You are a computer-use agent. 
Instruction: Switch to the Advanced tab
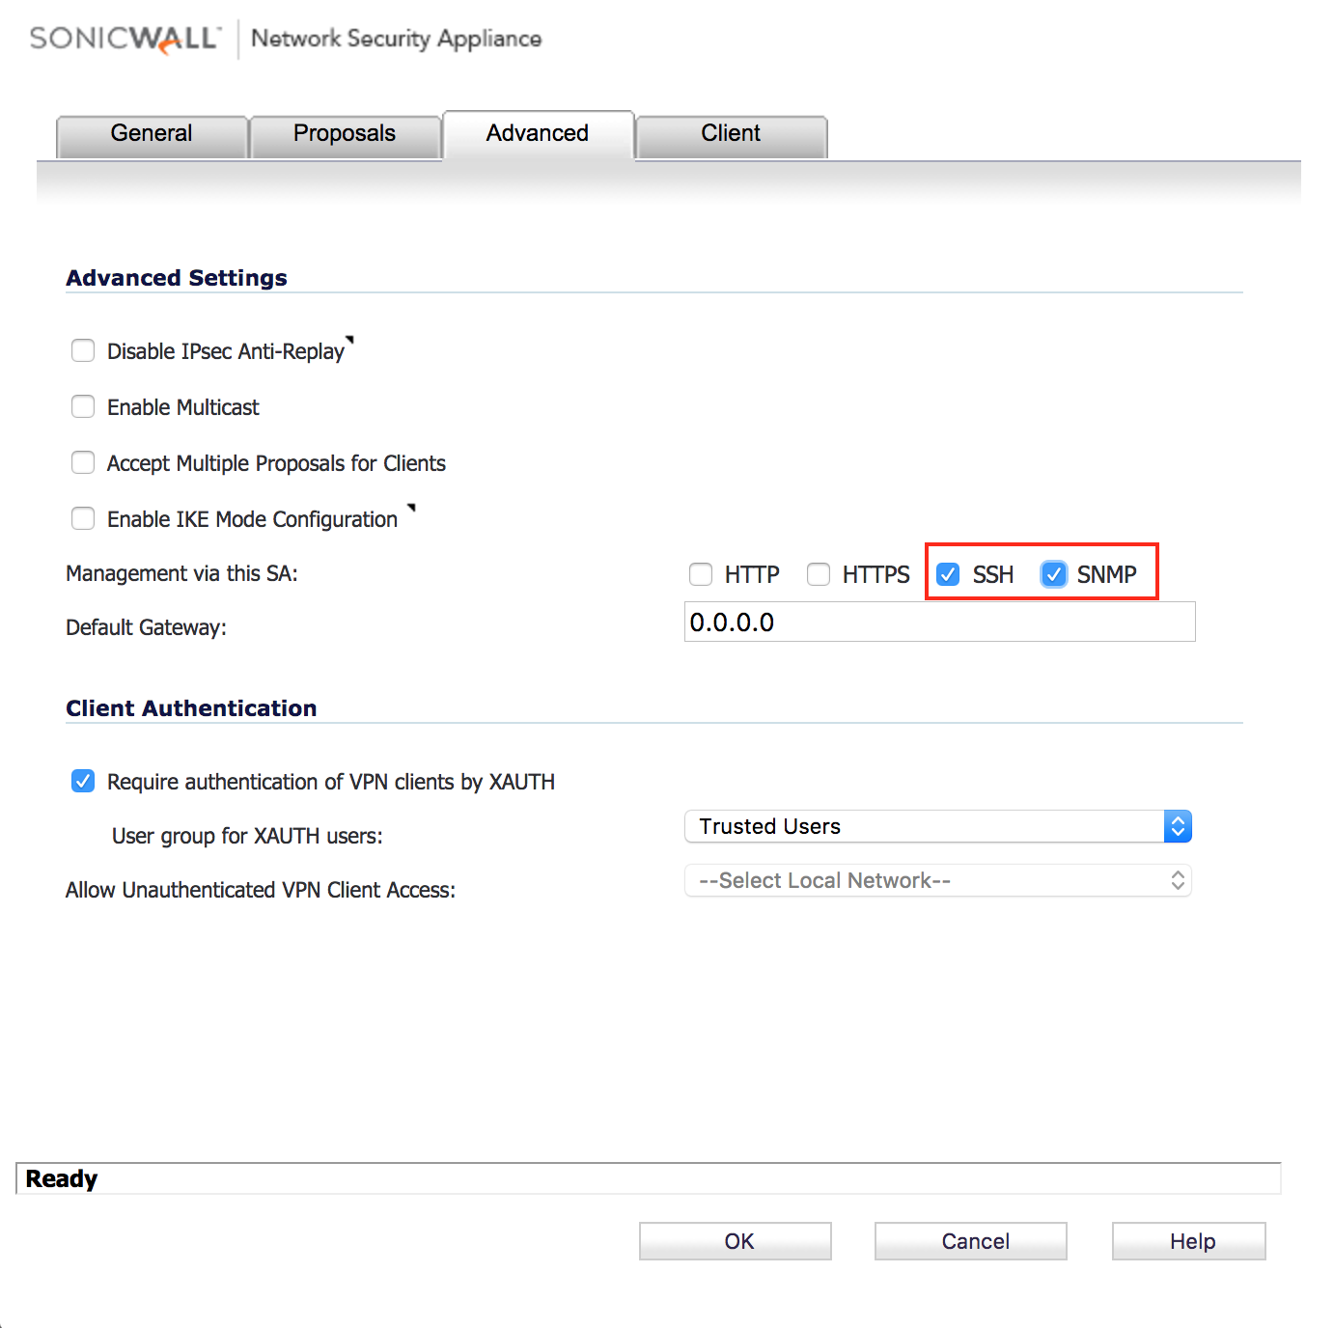(x=538, y=134)
